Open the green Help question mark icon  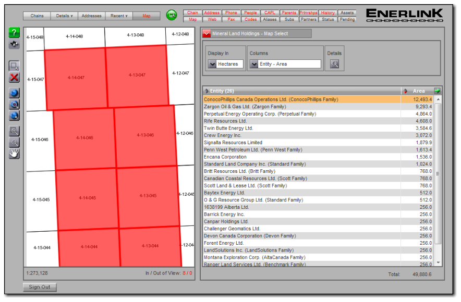pyautogui.click(x=14, y=33)
